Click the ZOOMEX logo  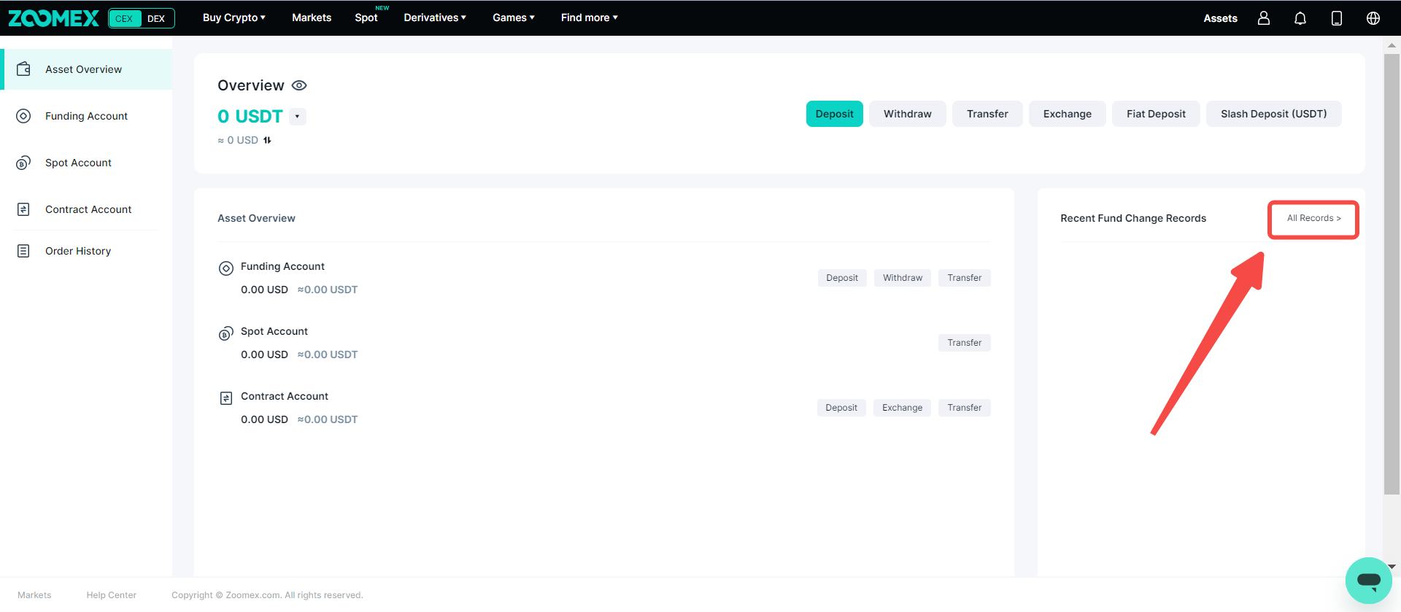pyautogui.click(x=53, y=18)
